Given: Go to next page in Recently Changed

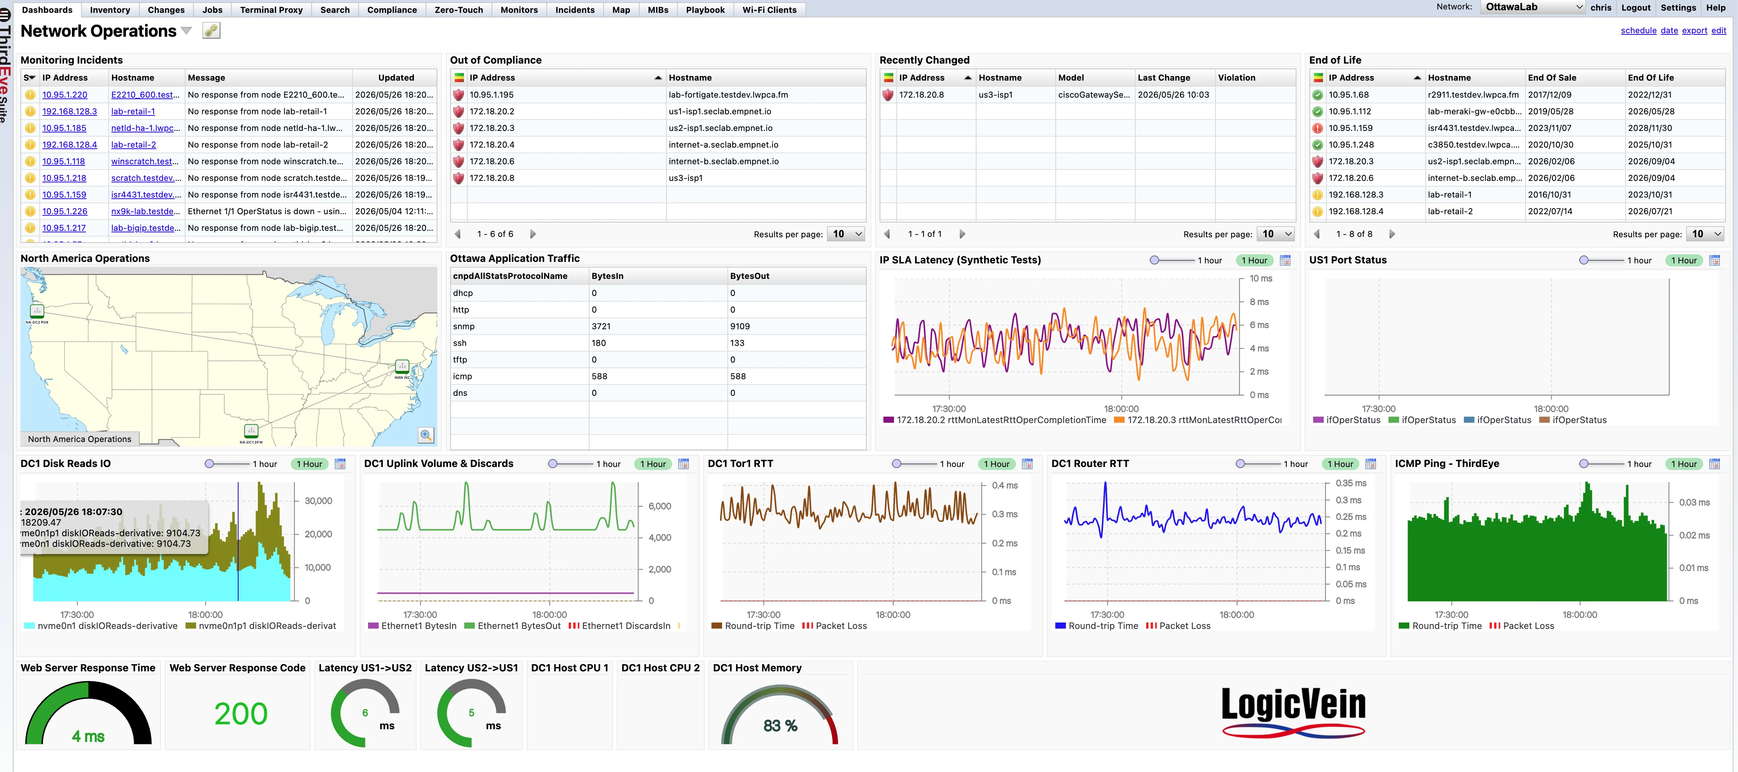Looking at the screenshot, I should [962, 234].
